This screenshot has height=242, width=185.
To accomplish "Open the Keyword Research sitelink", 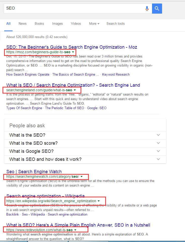I will 116,75.
